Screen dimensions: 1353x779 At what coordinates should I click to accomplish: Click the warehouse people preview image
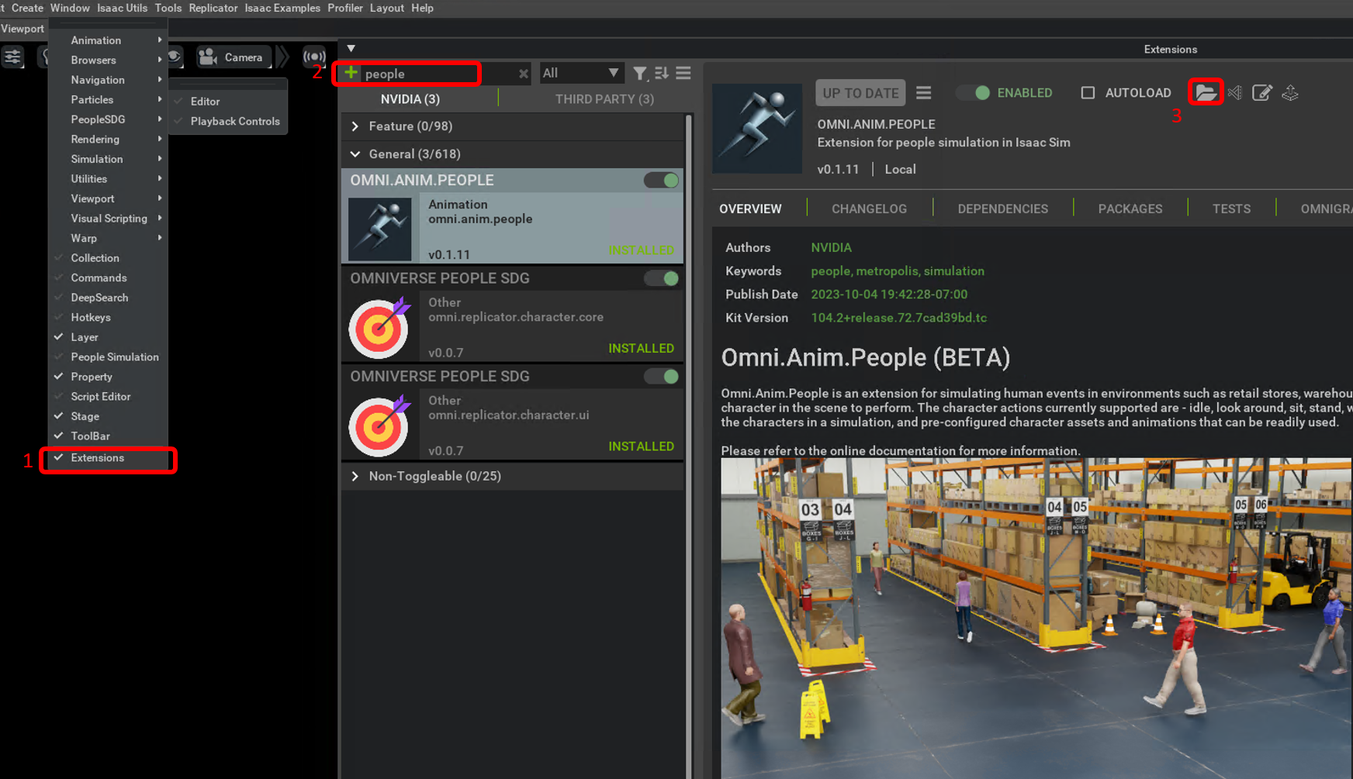coord(1036,618)
